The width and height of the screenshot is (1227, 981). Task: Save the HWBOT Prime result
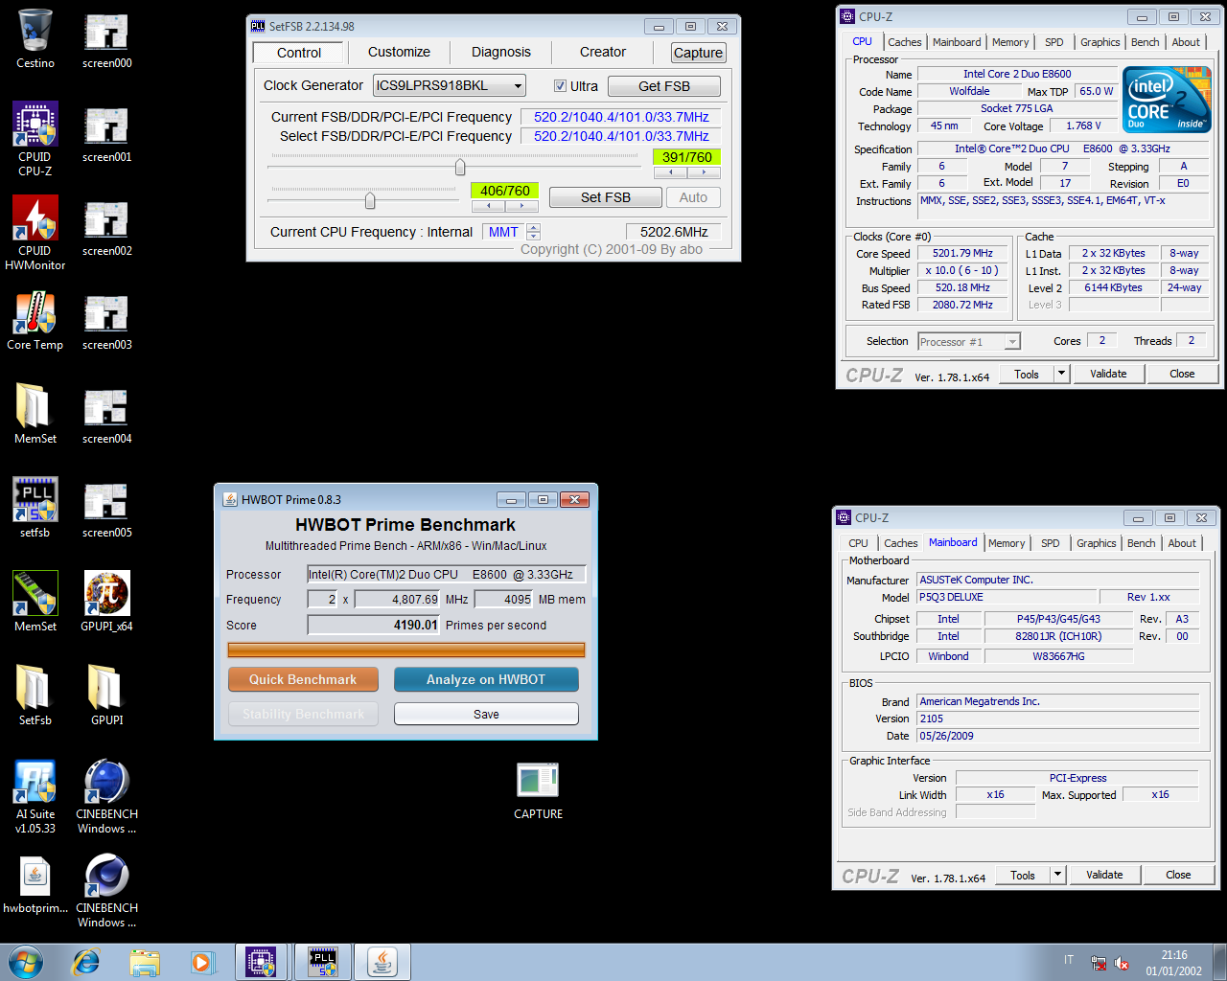click(x=486, y=714)
